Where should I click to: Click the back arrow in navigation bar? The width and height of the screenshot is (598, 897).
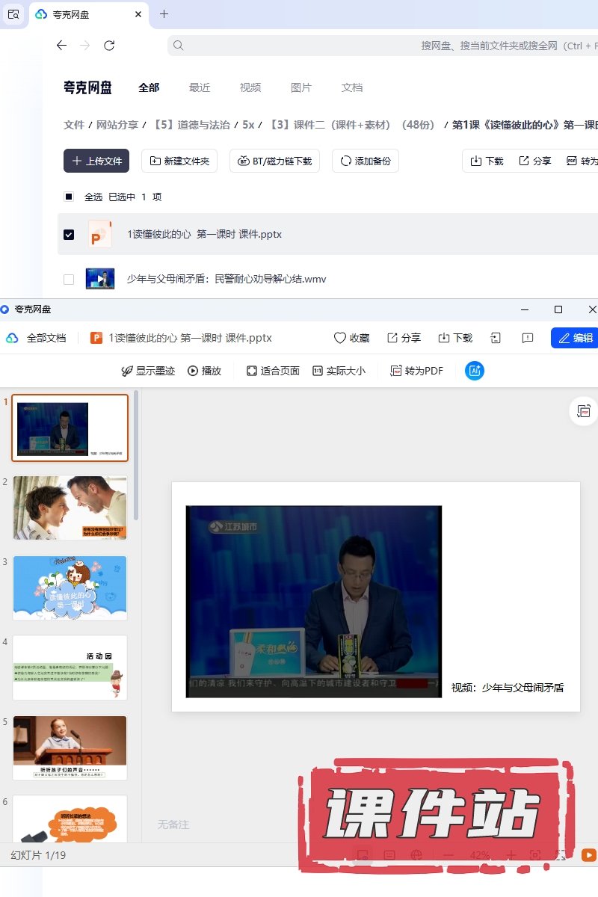62,46
